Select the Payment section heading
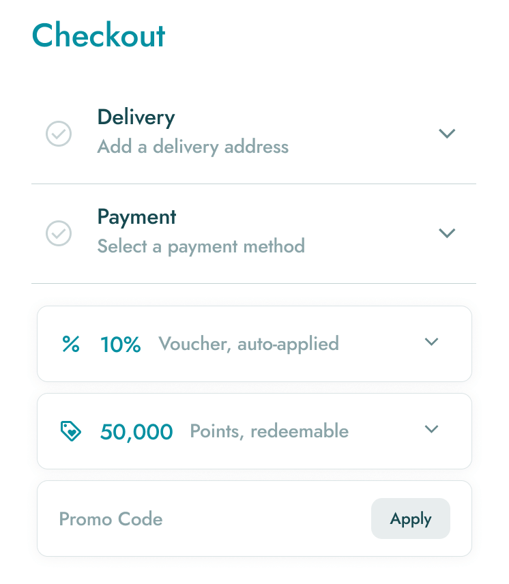Viewport: 509px width, 584px height. tap(137, 217)
